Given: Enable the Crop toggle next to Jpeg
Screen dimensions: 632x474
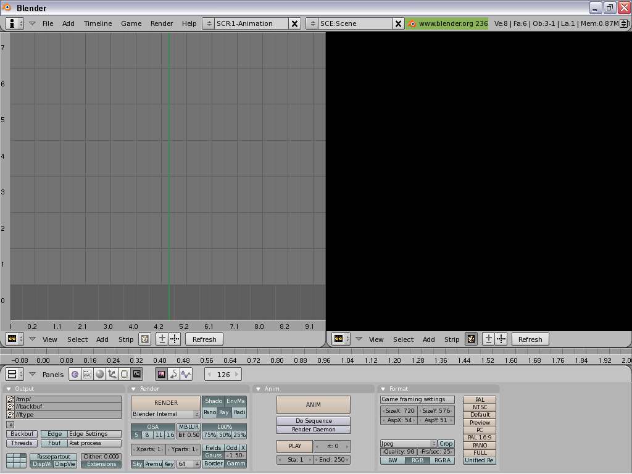Looking at the screenshot, I should pos(446,443).
